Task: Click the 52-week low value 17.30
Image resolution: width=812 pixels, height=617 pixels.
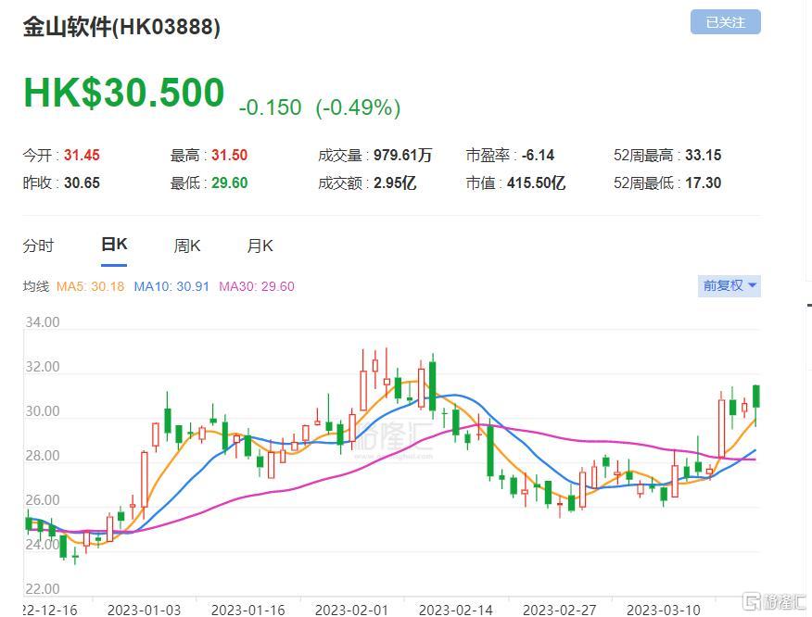Action: [x=704, y=183]
